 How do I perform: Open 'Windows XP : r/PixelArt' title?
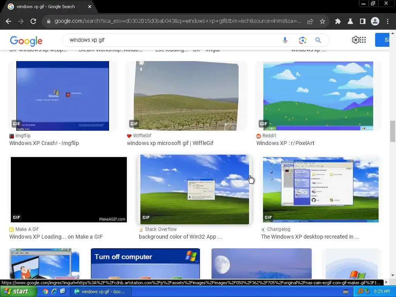coord(285,143)
